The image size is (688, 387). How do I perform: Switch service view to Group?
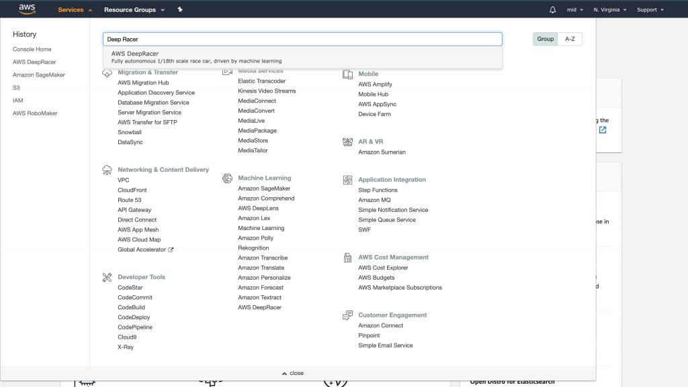[x=546, y=39]
